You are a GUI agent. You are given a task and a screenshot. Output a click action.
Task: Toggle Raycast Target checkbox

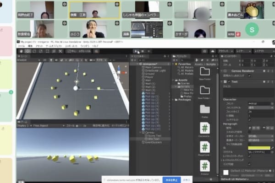tap(249, 156)
